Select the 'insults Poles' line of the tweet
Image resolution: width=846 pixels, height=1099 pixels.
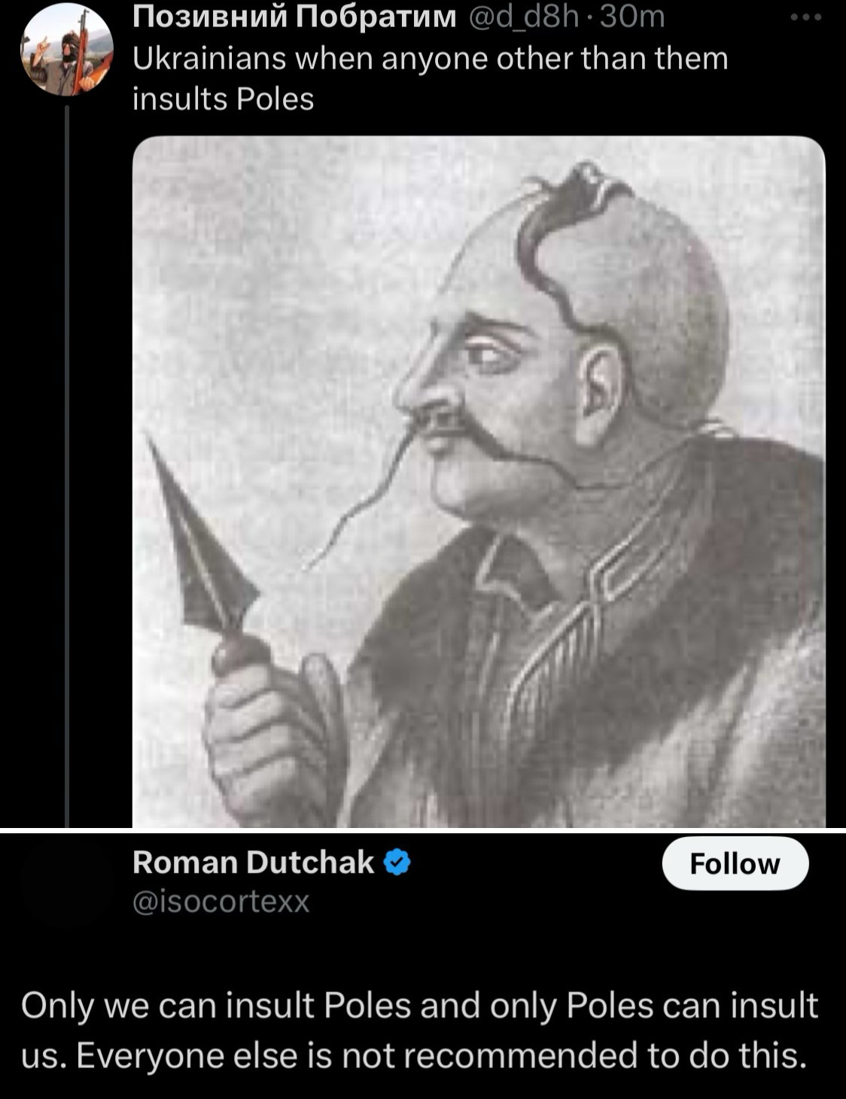(x=223, y=99)
